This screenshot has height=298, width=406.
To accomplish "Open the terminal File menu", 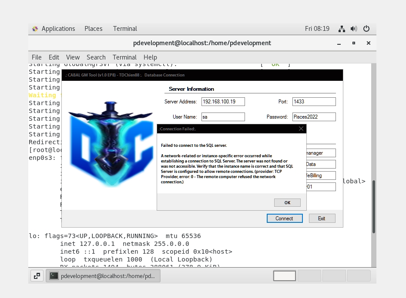I will (37, 57).
